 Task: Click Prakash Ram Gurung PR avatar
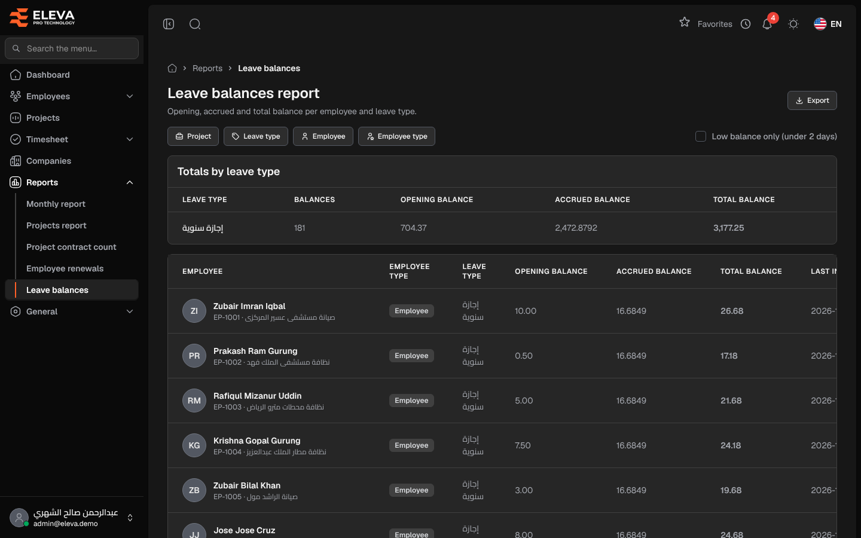click(194, 356)
